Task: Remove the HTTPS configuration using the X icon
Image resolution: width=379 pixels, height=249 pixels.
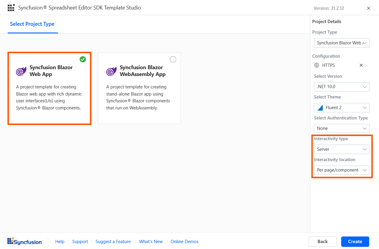Action: pos(361,65)
